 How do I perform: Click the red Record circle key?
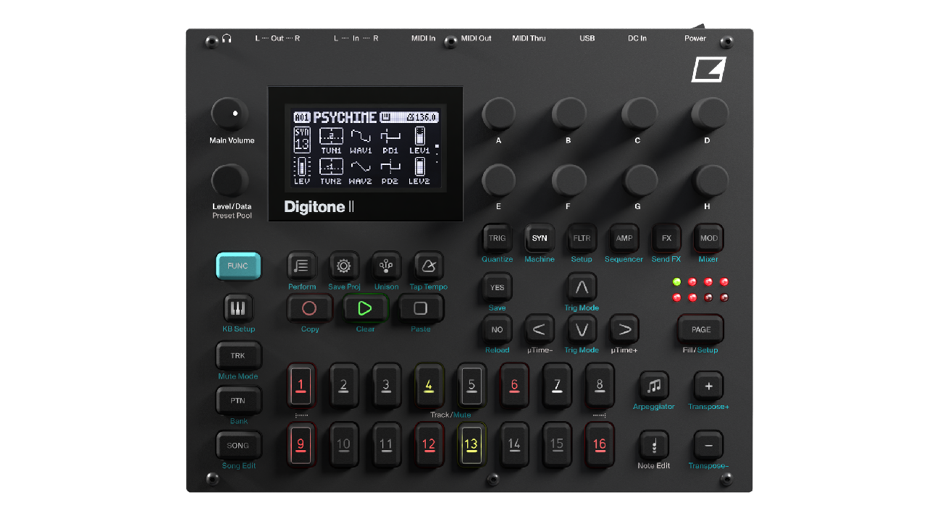[x=309, y=308]
